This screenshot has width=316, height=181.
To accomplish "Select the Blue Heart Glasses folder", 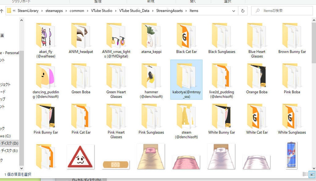I will (257, 40).
